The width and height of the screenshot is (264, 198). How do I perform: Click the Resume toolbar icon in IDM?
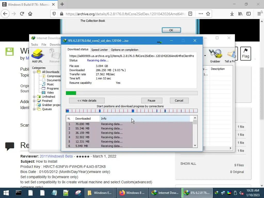click(x=54, y=56)
